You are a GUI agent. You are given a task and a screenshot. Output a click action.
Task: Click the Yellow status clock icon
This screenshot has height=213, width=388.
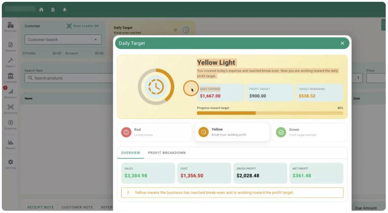tap(203, 132)
